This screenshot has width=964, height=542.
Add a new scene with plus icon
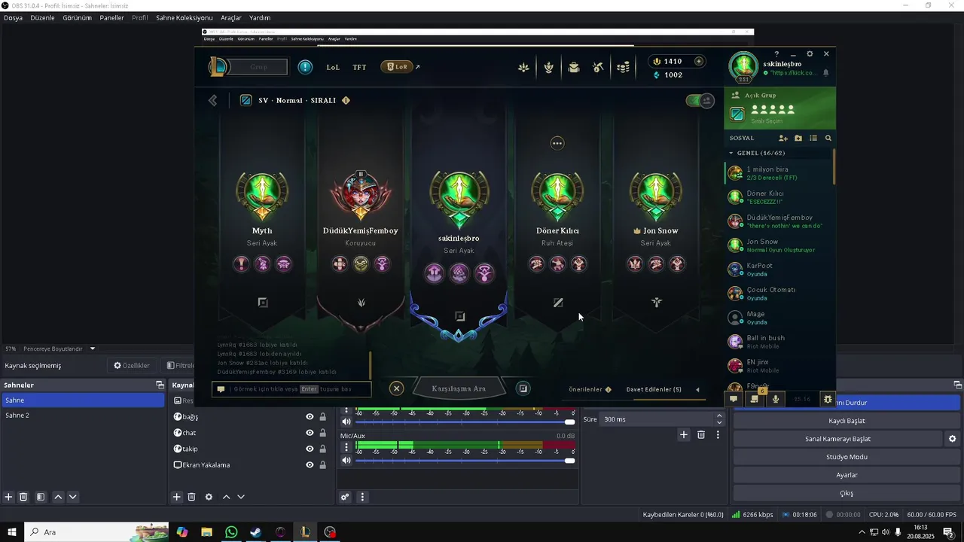[x=8, y=497]
